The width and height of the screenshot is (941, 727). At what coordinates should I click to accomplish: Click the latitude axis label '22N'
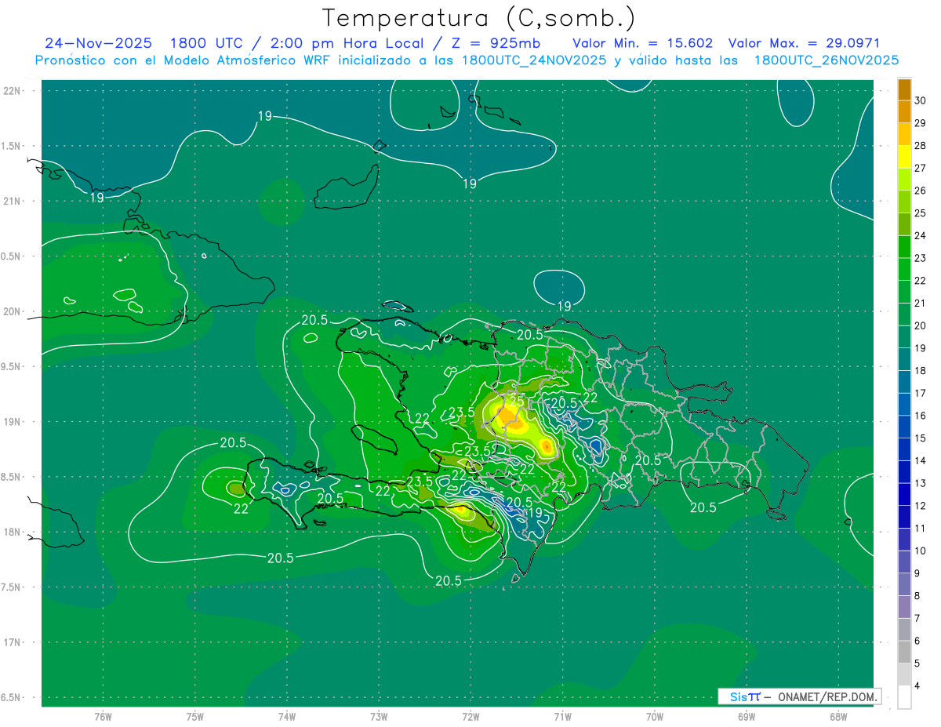[x=13, y=91]
